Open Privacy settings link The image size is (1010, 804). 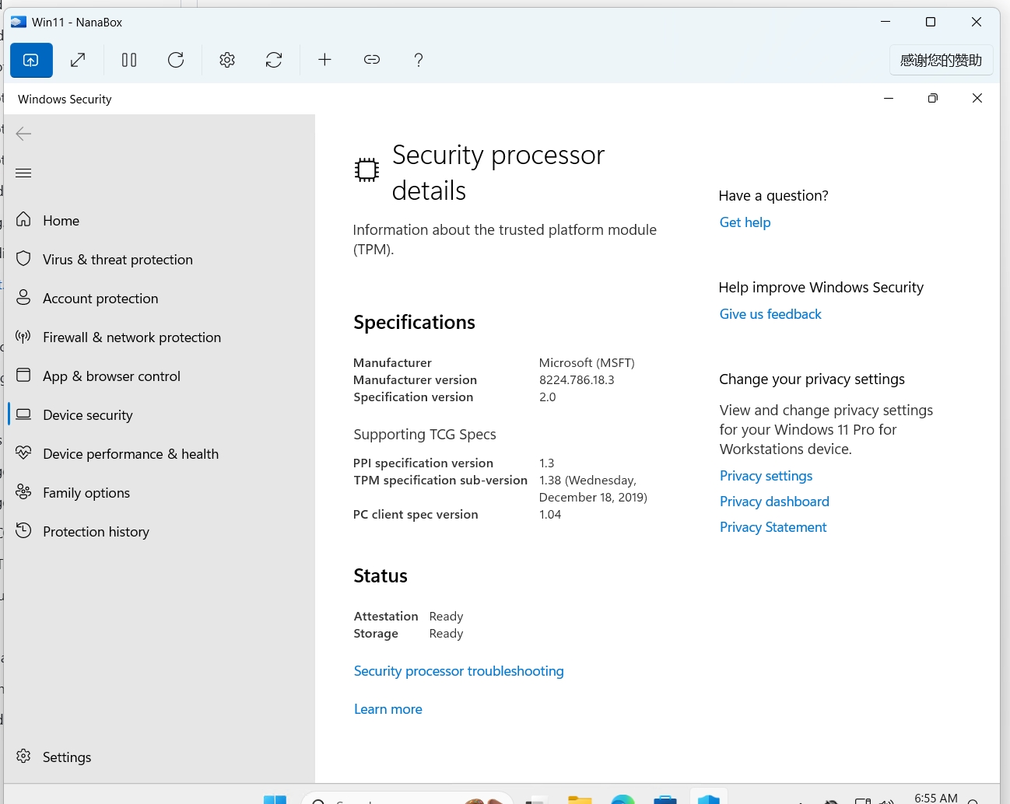766,476
